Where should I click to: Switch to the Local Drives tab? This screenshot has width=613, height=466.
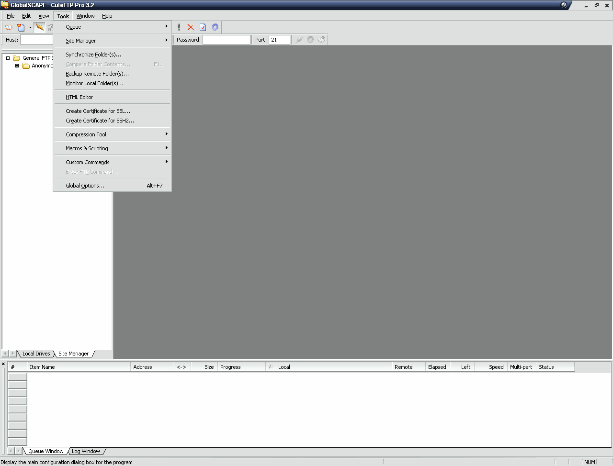(36, 354)
